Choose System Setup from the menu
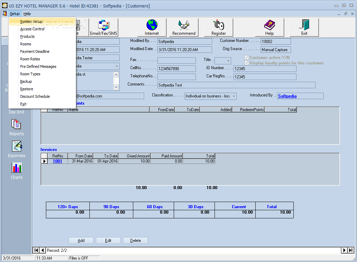Viewport: 357px width, 262px height. click(42, 21)
